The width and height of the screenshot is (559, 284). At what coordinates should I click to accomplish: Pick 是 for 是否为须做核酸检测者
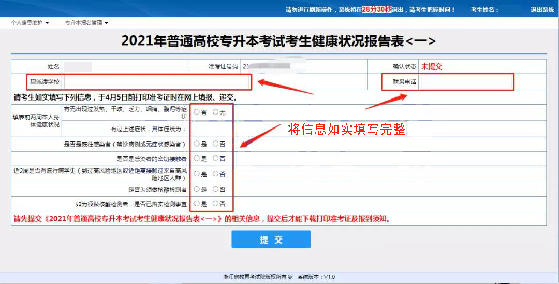click(197, 189)
